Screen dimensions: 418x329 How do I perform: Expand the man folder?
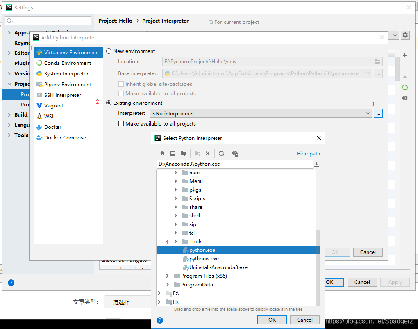[175, 173]
